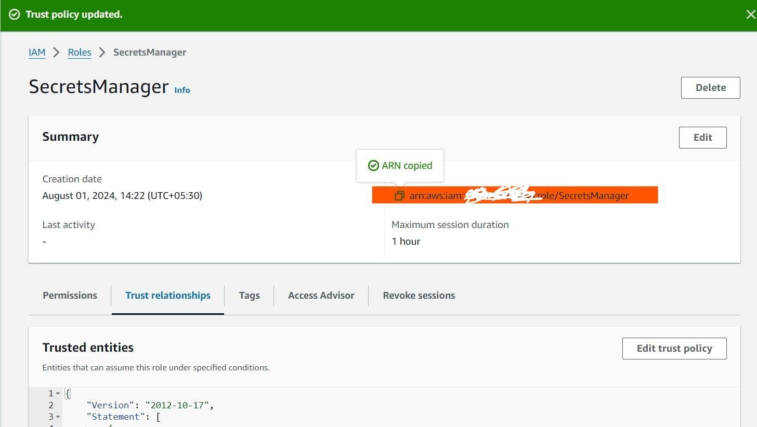Go to the Roles breadcrumb link

click(80, 52)
